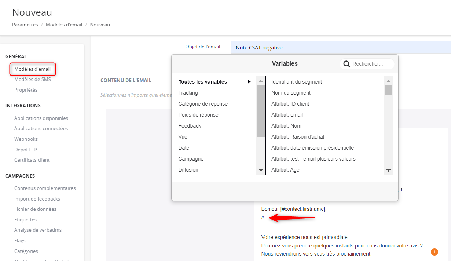Viewport: 451px width, 261px height.
Task: Open Modèles de SMS in the sidebar
Action: point(32,79)
